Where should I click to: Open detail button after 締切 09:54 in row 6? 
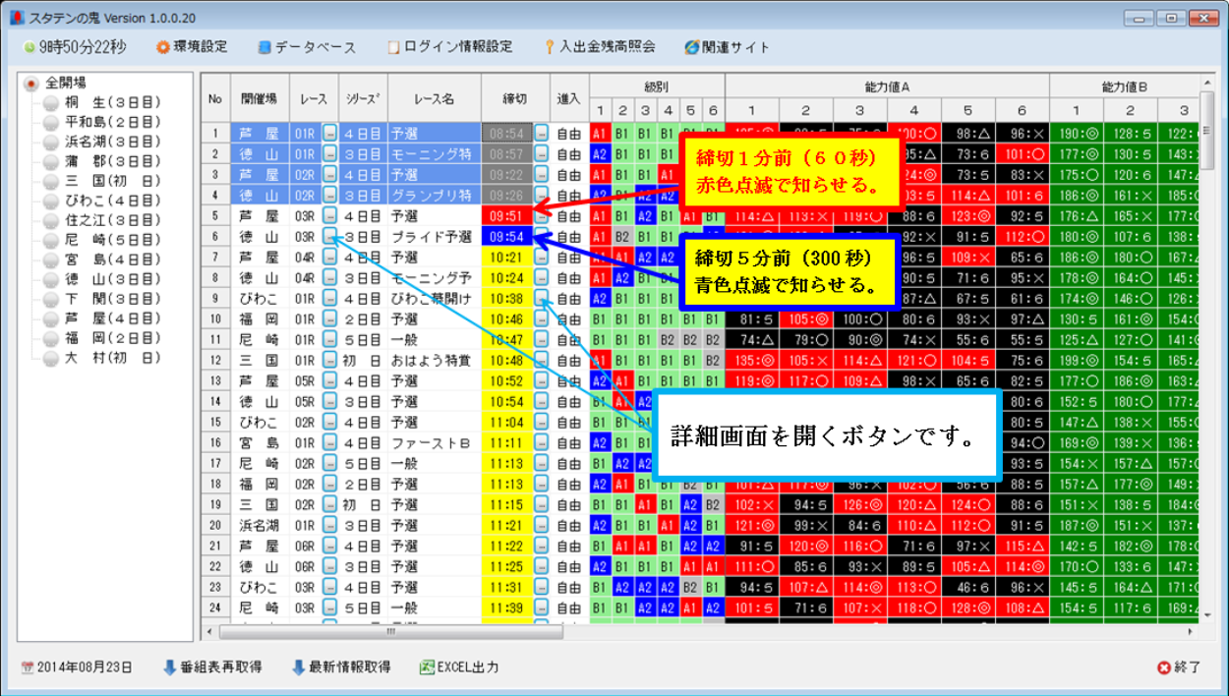(542, 236)
